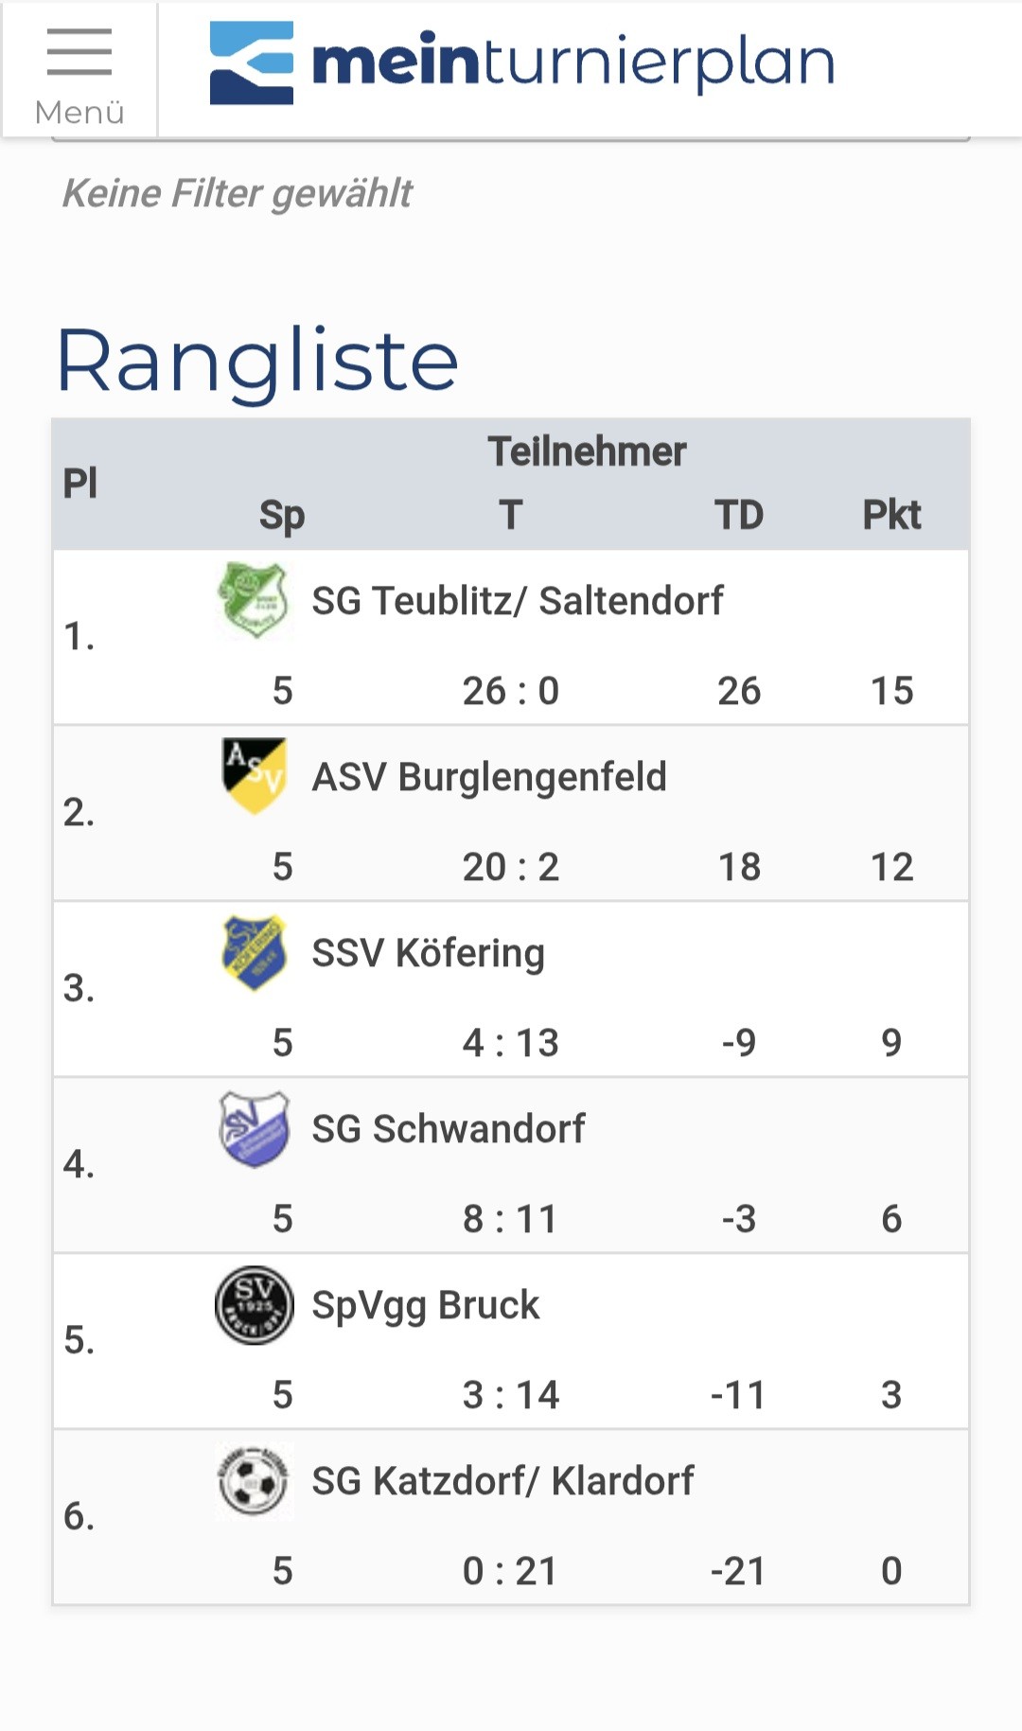Screen dimensions: 1022x1731
Task: Click the 'Keine Filter gewählt' text
Action: tap(238, 193)
